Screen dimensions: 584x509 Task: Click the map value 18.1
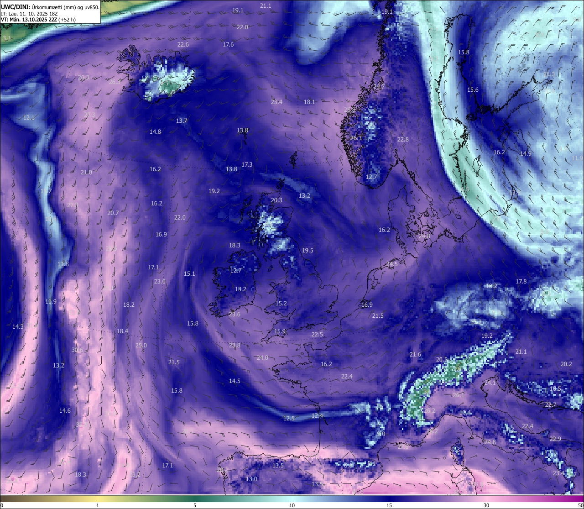309,102
